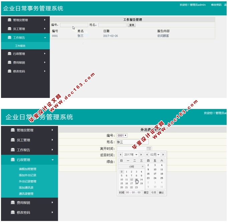Expand 修改密码 arrow on date-picker screen sidebar

(52, 212)
